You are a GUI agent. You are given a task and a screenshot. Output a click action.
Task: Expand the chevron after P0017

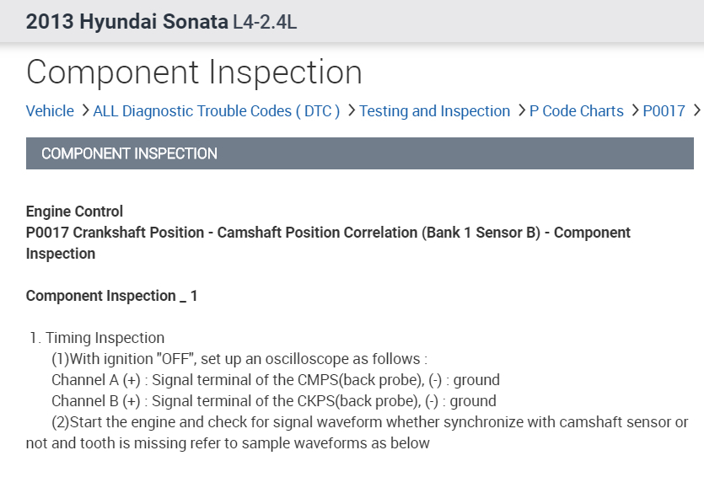(x=696, y=111)
